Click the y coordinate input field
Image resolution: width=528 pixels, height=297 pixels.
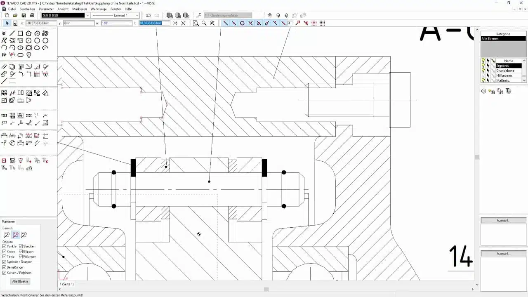[79, 23]
